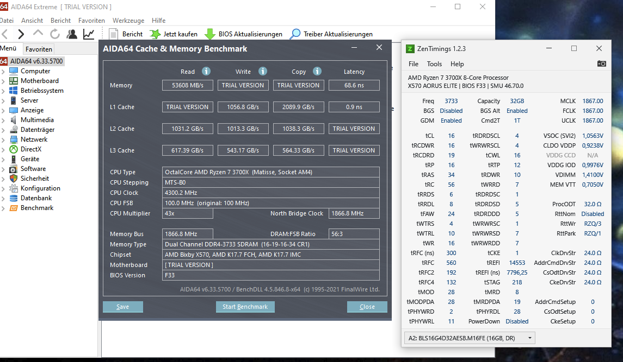Click the Freq value 3733 in ZenTimings
623x362 pixels.
[451, 101]
